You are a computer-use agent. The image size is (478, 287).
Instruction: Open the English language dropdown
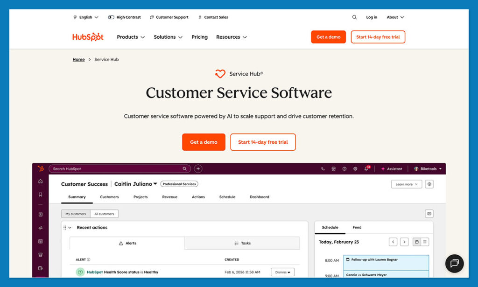coord(86,17)
